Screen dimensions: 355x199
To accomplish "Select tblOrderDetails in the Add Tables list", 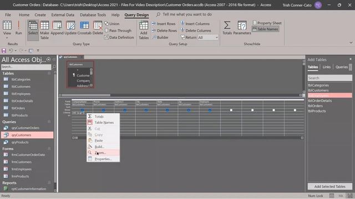I will [x=330, y=101].
